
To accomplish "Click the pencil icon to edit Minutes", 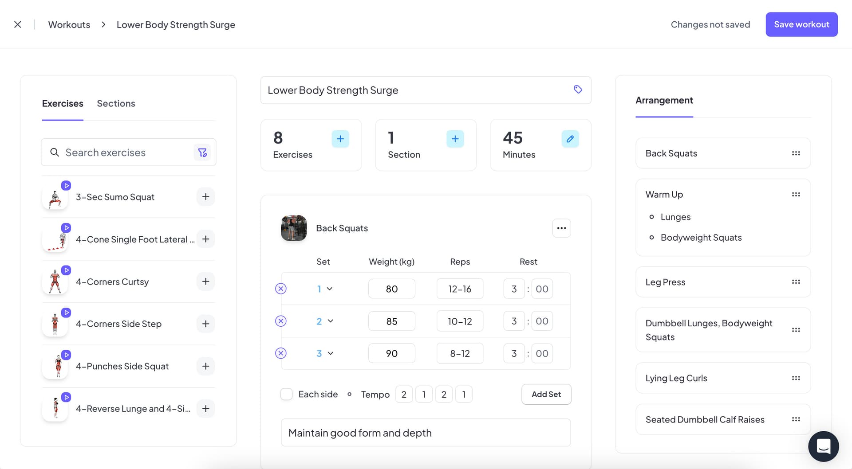I will tap(570, 138).
